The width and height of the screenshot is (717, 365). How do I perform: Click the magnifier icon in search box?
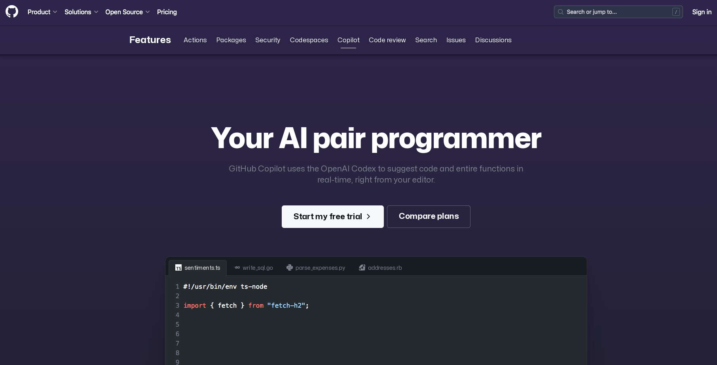[560, 12]
